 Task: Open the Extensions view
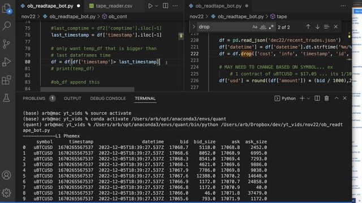pyautogui.click(x=6, y=80)
